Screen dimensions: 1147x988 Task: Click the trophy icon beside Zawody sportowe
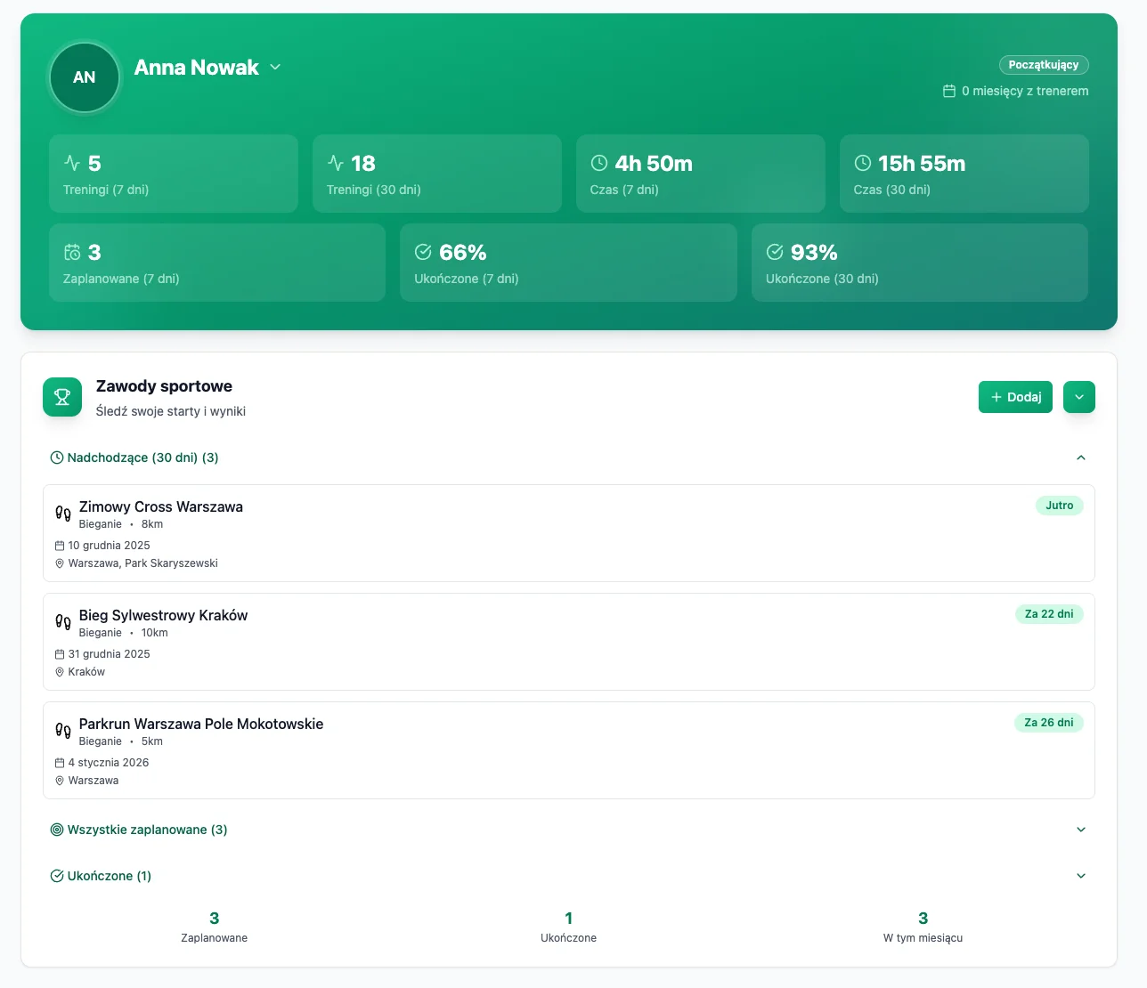click(62, 397)
